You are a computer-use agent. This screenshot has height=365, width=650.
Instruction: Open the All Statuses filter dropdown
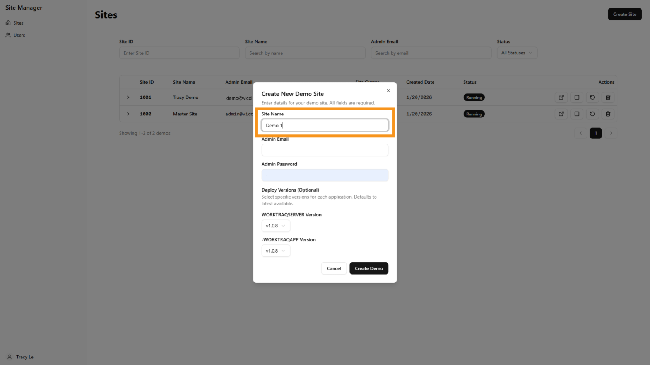517,53
